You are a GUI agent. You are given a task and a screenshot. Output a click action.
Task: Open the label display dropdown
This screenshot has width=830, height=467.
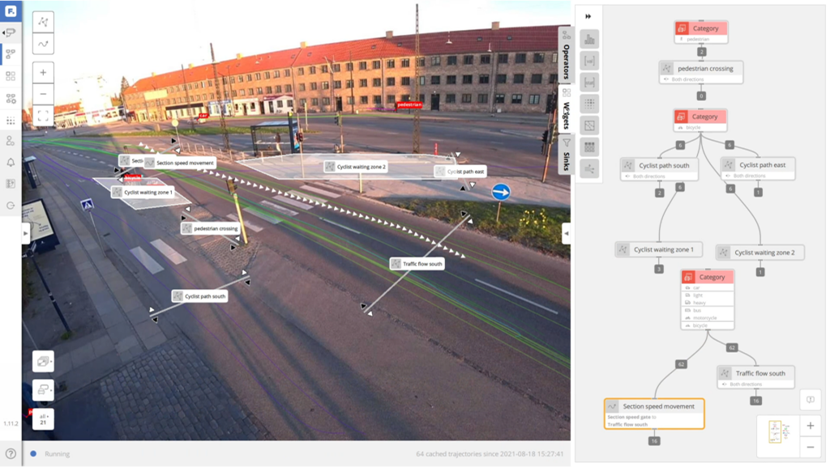pyautogui.click(x=43, y=390)
